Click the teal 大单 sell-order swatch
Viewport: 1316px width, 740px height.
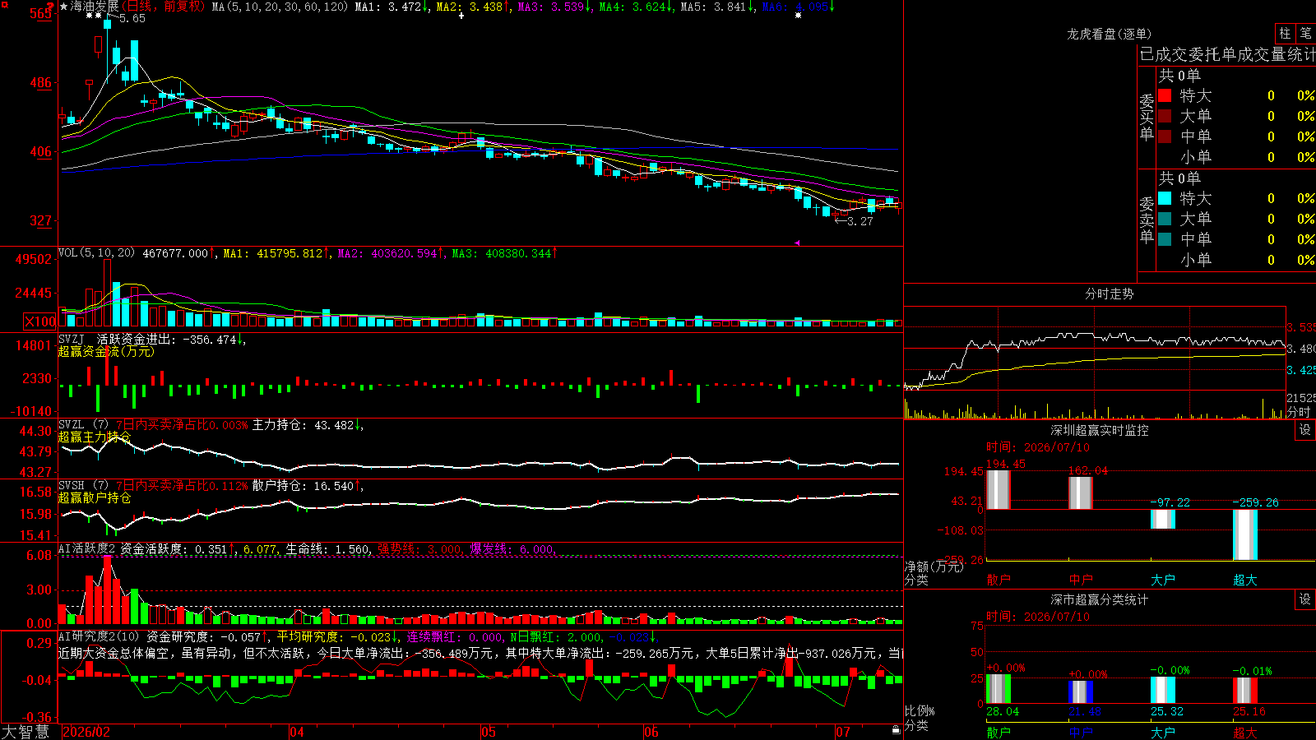pyautogui.click(x=1165, y=219)
